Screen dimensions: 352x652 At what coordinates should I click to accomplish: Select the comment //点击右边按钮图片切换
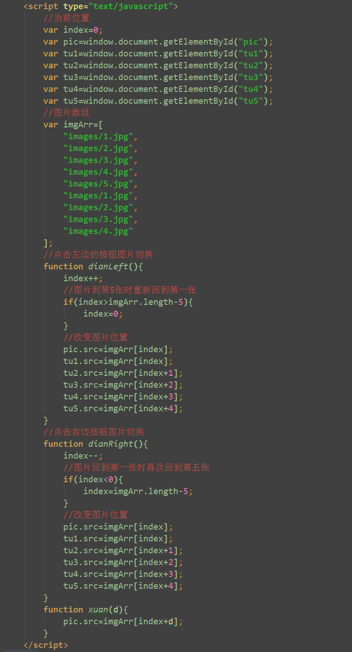[x=94, y=432]
